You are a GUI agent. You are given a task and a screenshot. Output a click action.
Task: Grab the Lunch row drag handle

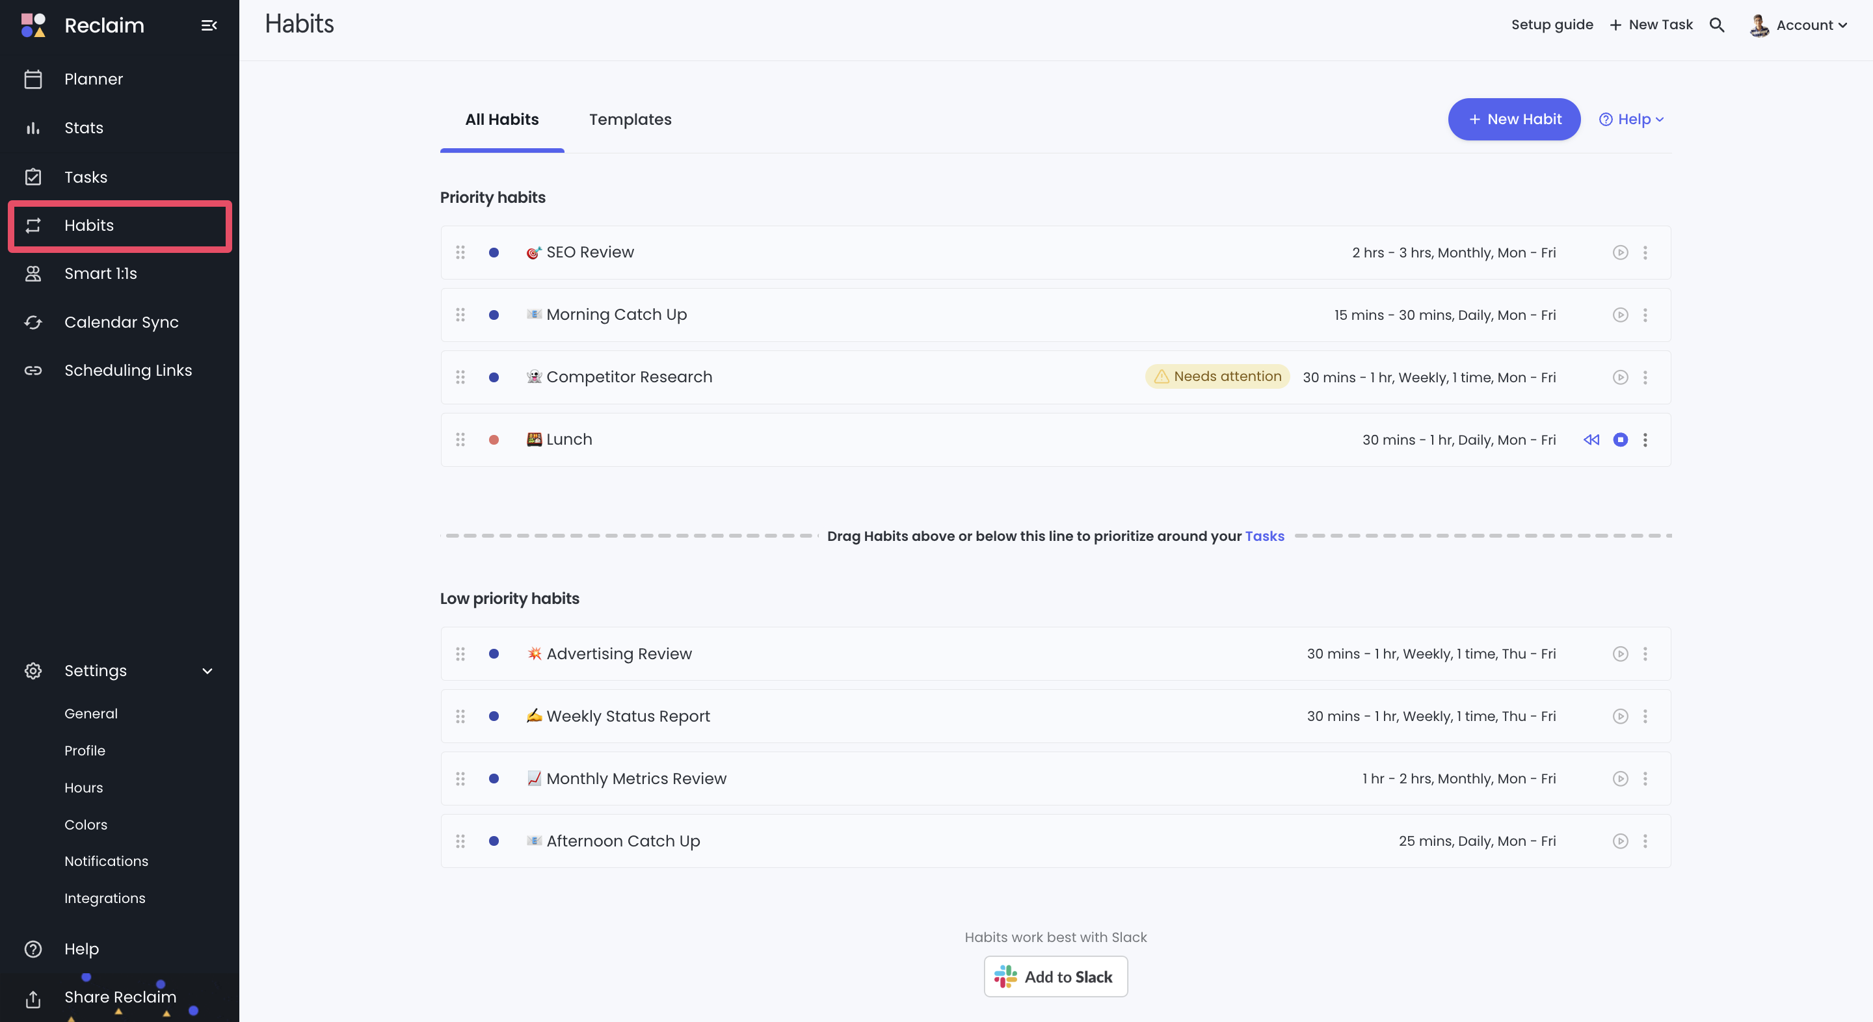tap(460, 439)
